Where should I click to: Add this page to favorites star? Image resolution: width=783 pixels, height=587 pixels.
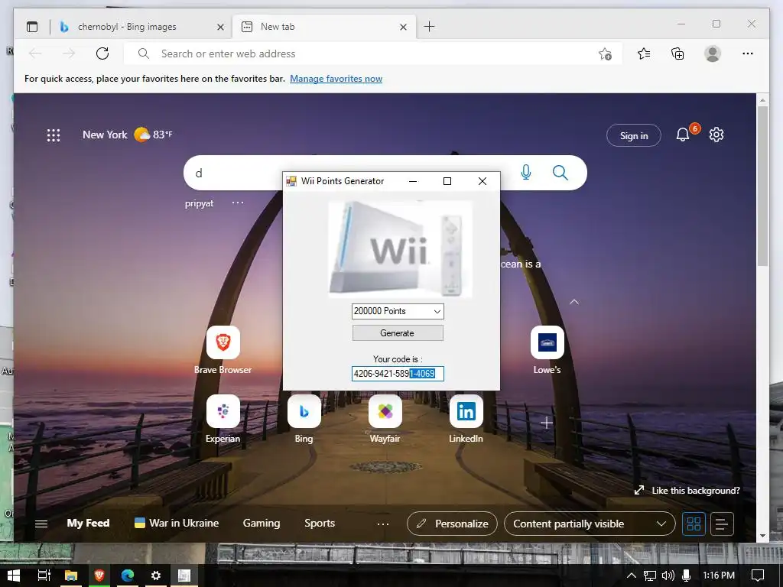606,54
